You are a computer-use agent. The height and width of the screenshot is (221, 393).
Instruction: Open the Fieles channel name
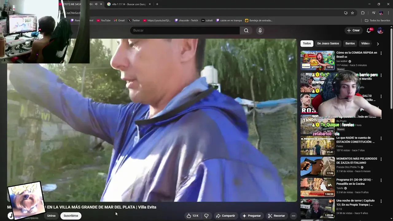tap(340, 146)
